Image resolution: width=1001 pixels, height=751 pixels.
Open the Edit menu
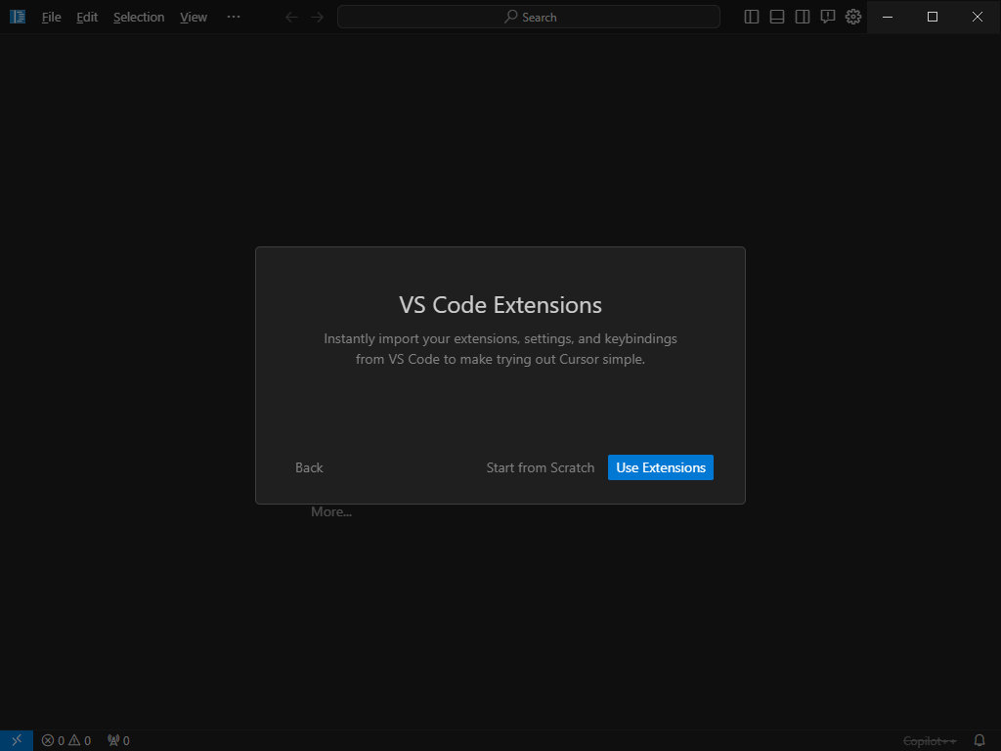click(87, 18)
